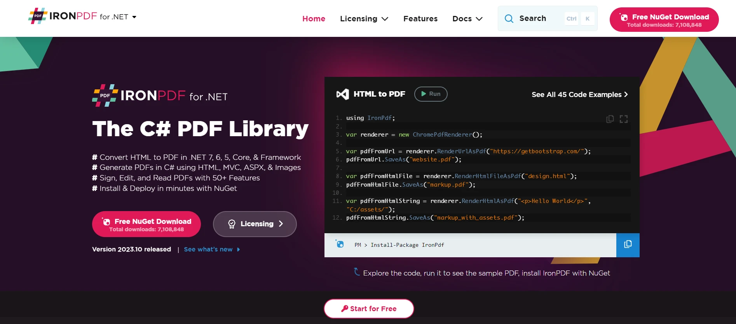The width and height of the screenshot is (736, 324).
Task: Click the code line using IronPdf
Action: point(370,118)
